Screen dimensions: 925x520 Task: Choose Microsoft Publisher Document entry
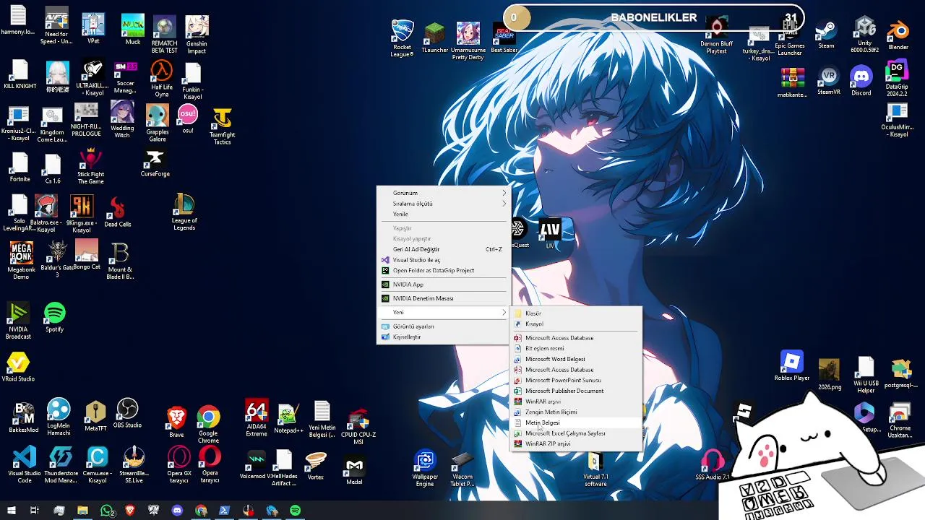(575, 391)
